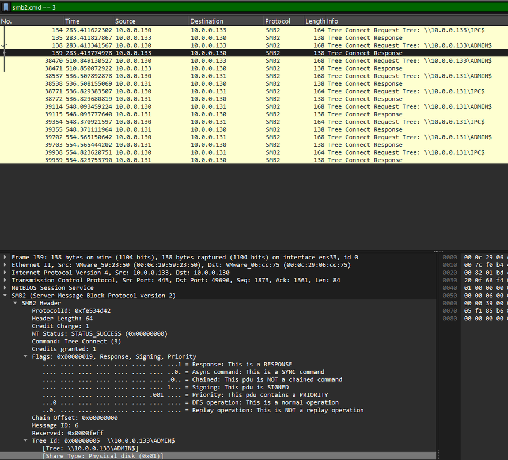Click the display filter bookmark icon
Image resolution: width=508 pixels, height=460 pixels.
click(x=6, y=7)
